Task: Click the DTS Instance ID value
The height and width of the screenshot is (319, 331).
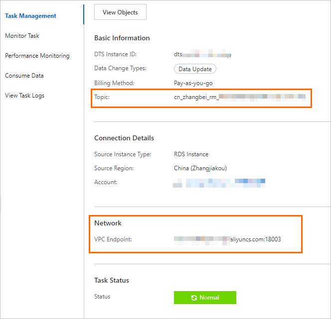Action: 202,54
